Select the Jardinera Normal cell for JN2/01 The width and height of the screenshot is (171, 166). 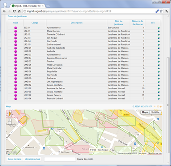118,88
